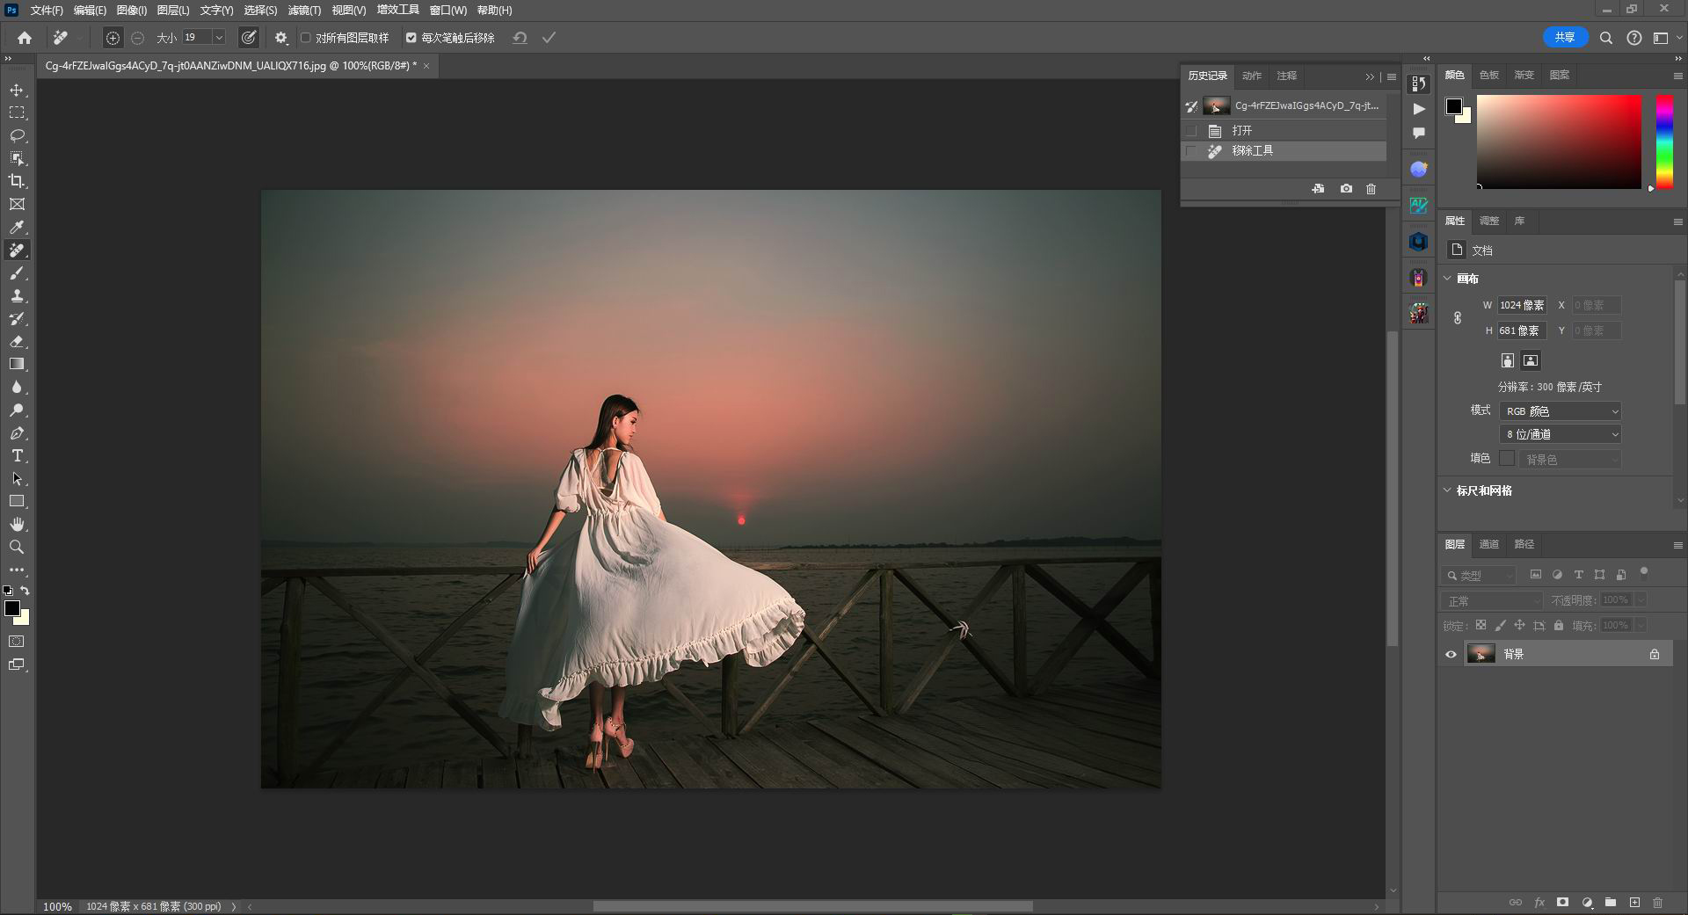Select the Move tool
Viewport: 1688px width, 915px height.
tap(17, 90)
